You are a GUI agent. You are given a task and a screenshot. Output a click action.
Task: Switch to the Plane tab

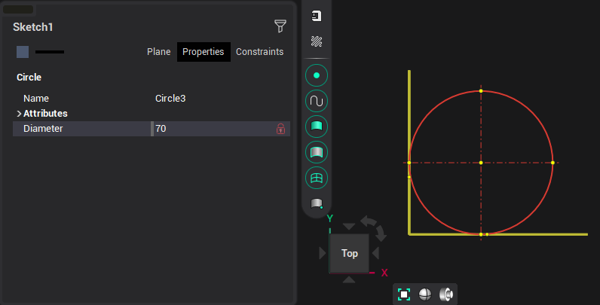pos(158,52)
